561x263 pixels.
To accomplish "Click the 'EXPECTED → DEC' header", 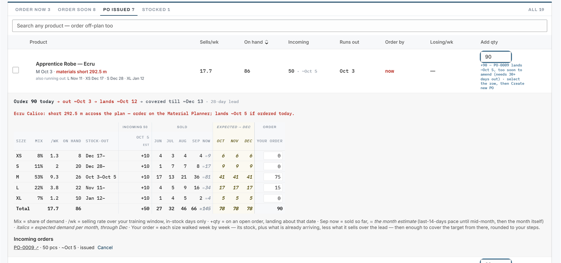I will tap(234, 127).
